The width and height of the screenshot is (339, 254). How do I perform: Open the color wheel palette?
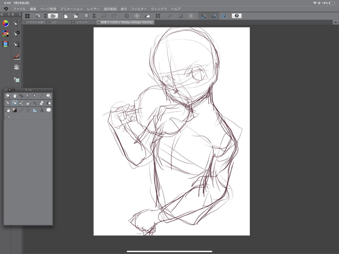click(x=5, y=23)
